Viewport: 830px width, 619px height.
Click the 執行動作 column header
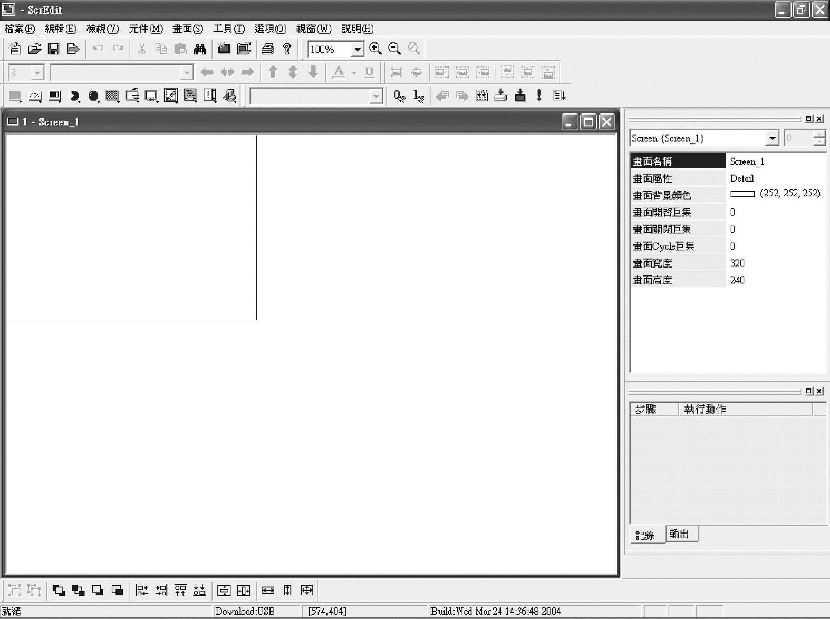pos(745,409)
